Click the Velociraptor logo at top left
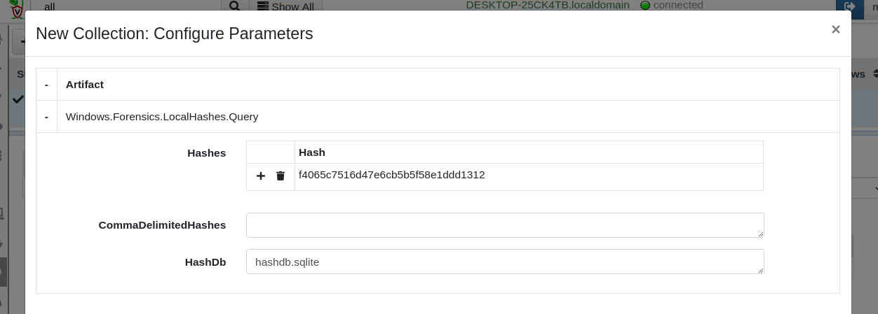The width and height of the screenshot is (878, 314). (x=18, y=8)
